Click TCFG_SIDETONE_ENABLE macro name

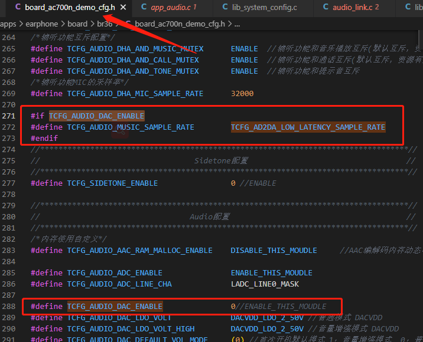tap(112, 183)
